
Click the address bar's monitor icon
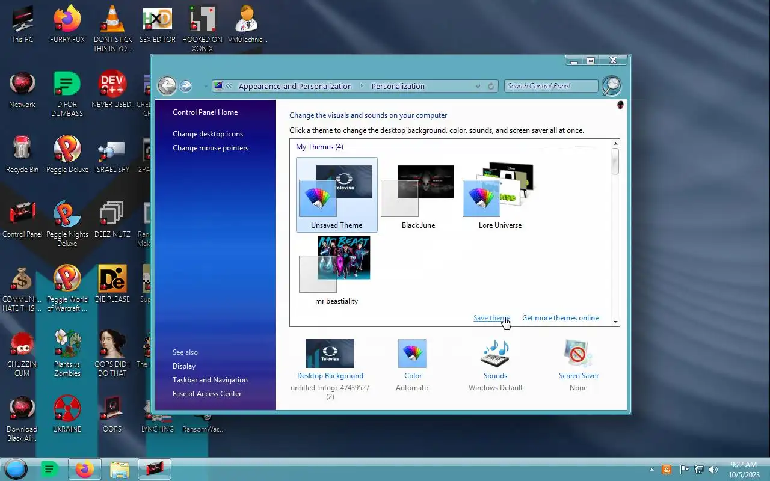click(x=218, y=85)
